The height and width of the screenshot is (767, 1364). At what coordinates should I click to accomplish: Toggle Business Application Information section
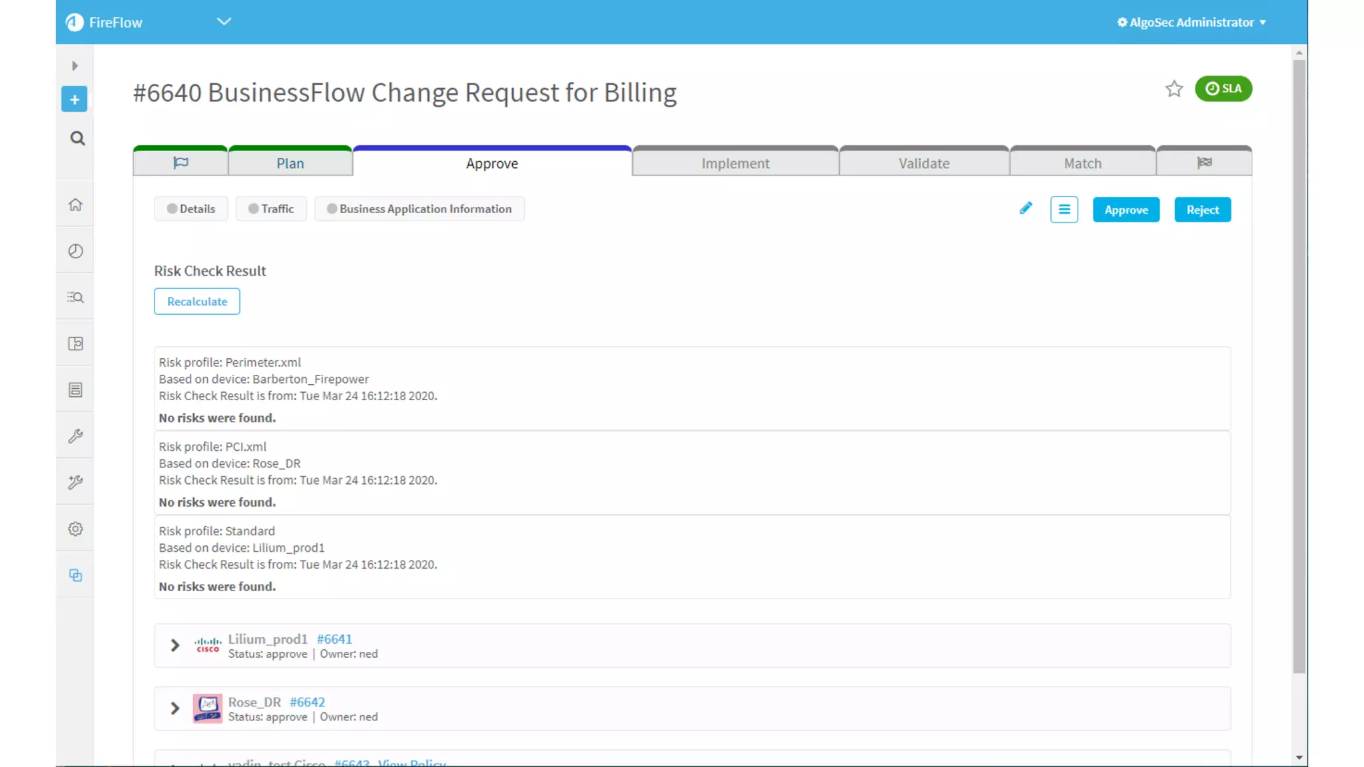point(419,209)
